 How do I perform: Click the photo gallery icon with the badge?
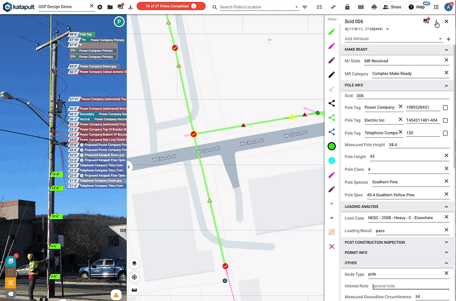(10, 261)
